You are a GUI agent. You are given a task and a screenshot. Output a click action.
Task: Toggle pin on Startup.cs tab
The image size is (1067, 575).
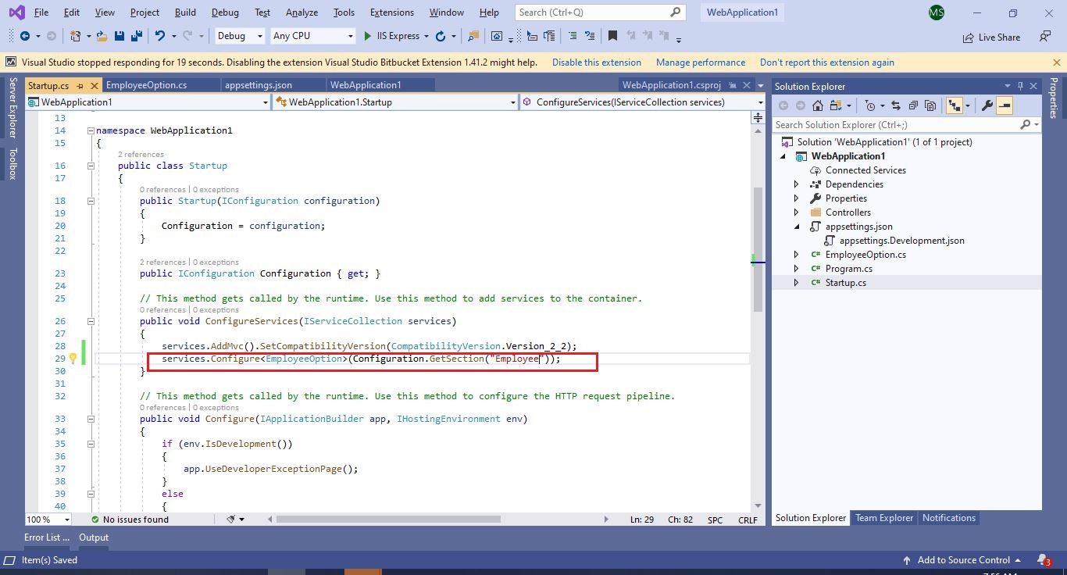[80, 85]
